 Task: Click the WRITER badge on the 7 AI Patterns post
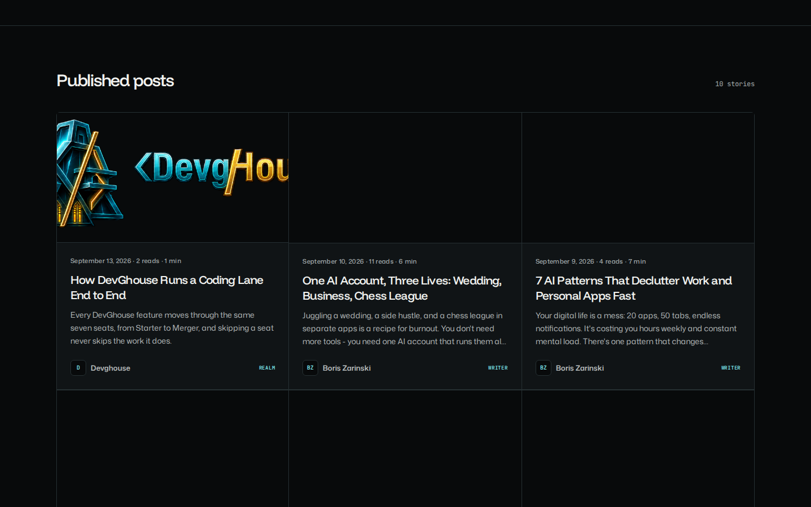731,368
